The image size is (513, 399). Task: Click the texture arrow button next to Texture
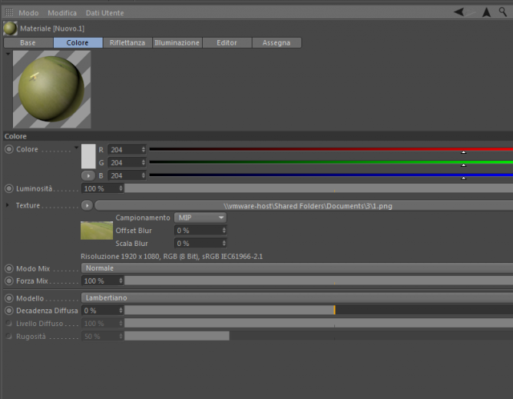tap(87, 205)
